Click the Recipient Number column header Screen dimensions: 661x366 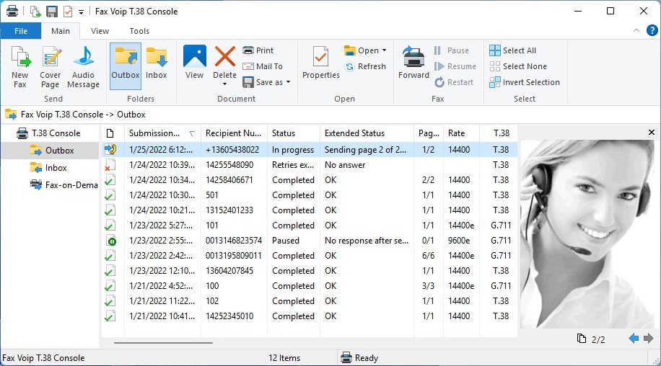click(234, 133)
